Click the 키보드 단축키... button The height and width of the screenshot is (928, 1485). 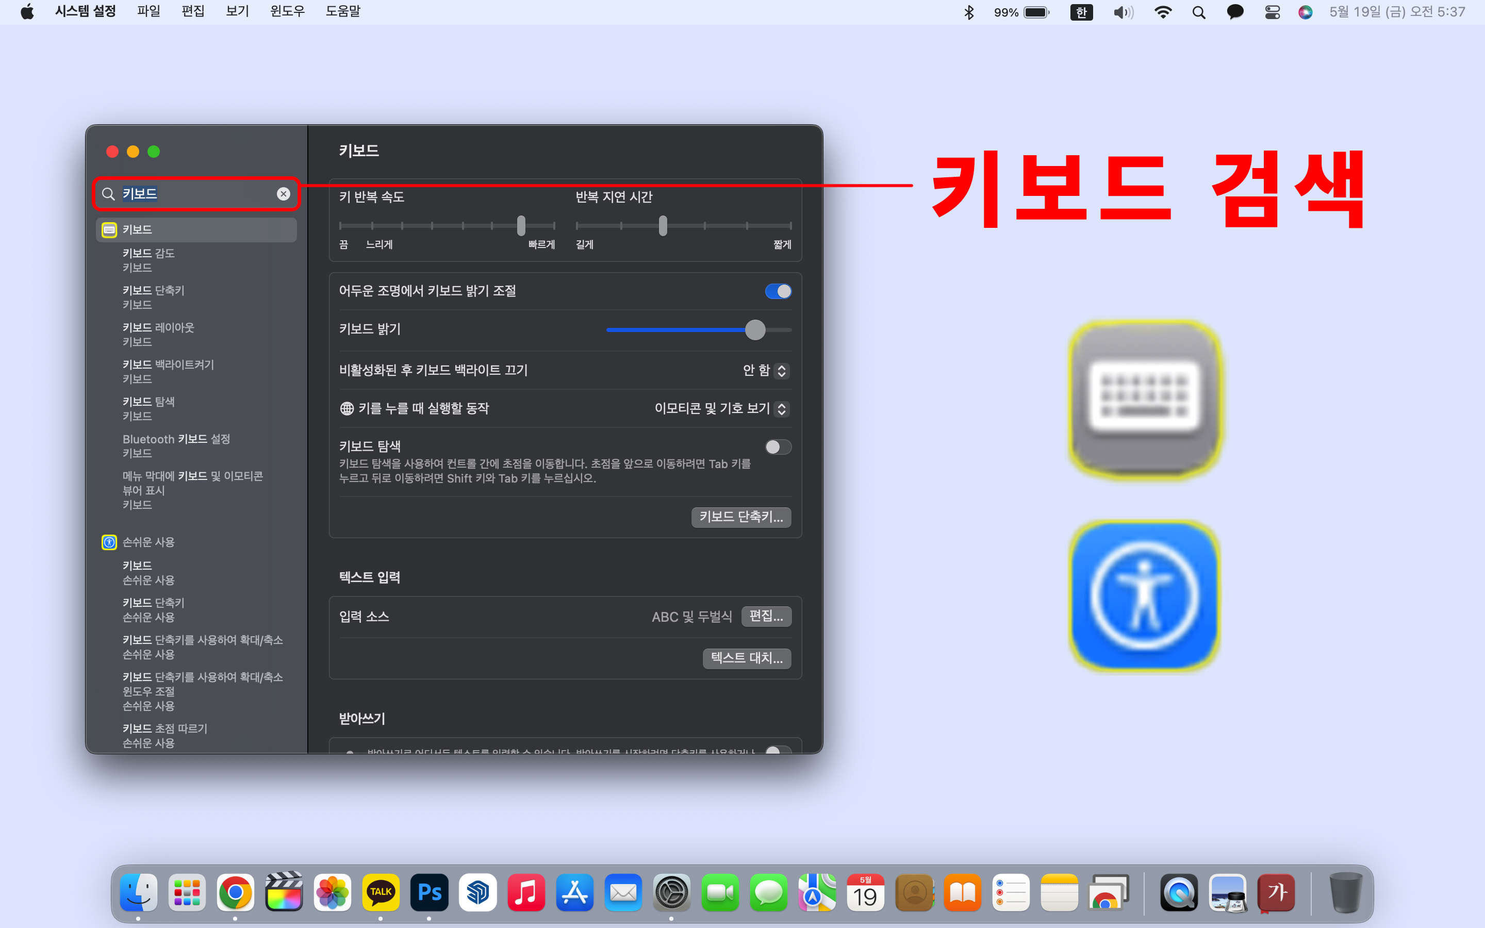click(740, 517)
